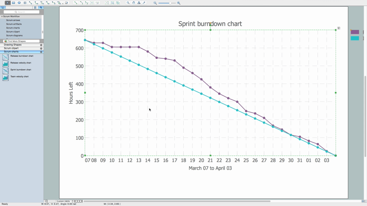Open the Scrum diagrams library
The image size is (367, 206).
coord(14,36)
